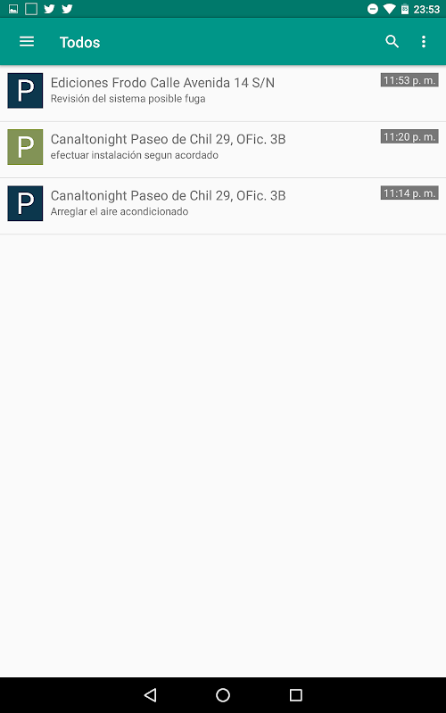Select the efectuar instalación segun acordado task

click(x=223, y=150)
